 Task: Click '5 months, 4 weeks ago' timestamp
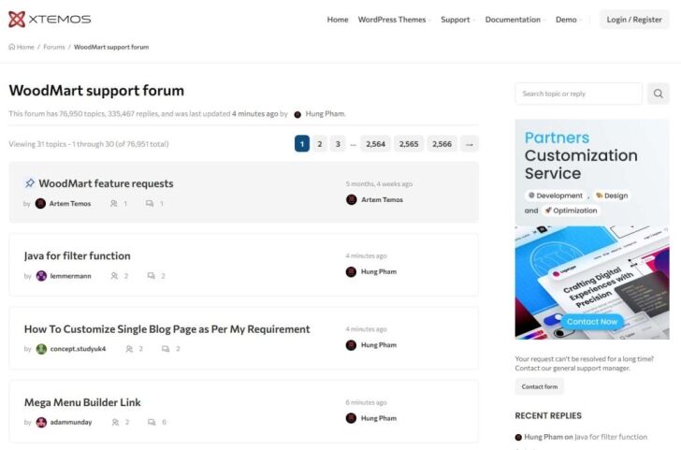[379, 183]
